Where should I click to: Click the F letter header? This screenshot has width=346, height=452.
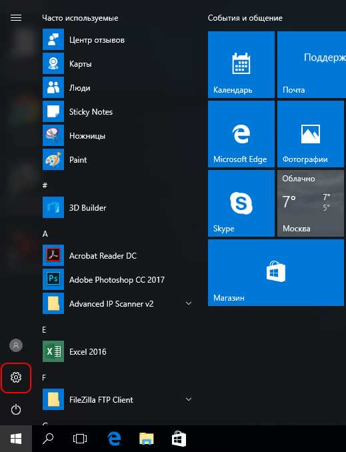(44, 377)
